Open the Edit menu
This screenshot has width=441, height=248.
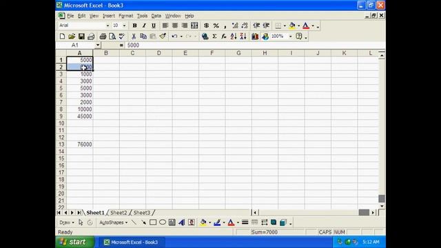click(x=81, y=16)
